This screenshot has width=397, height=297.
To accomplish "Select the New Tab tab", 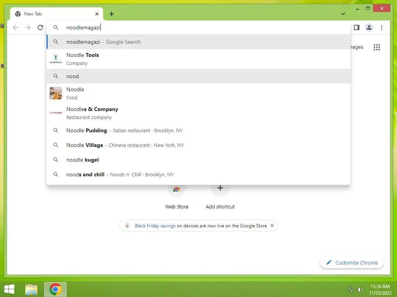I will (x=56, y=14).
